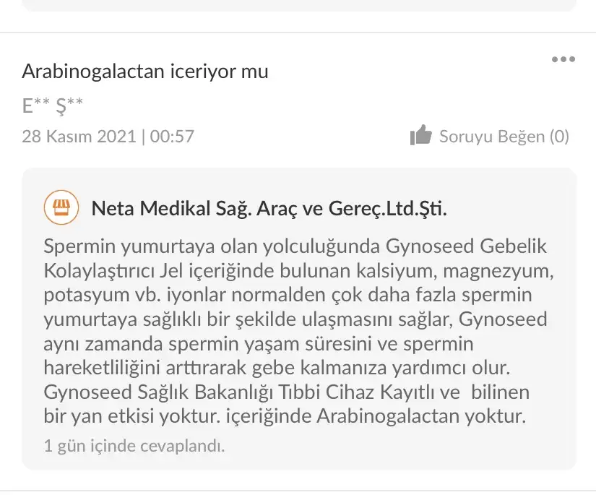Click the previous card's bottom edge at top
The height and width of the screenshot is (495, 596).
pyautogui.click(x=298, y=7)
